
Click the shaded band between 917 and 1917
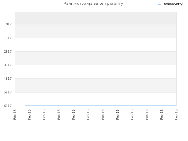tap(95, 31)
